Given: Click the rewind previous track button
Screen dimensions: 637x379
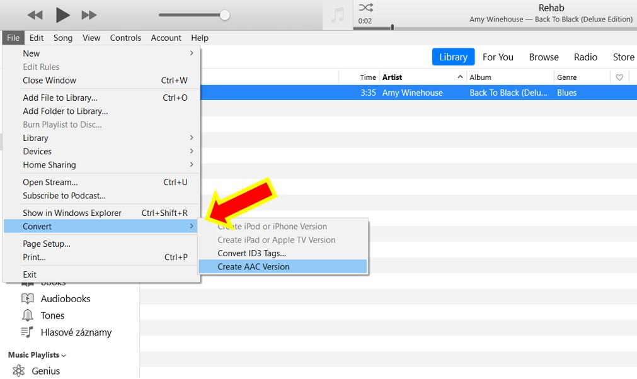Looking at the screenshot, I should [35, 15].
